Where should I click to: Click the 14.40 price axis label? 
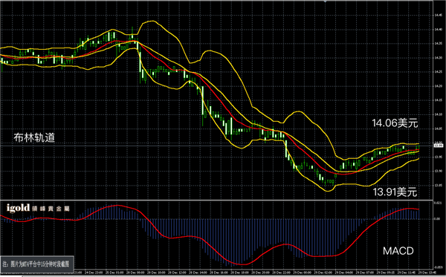(x=438, y=29)
